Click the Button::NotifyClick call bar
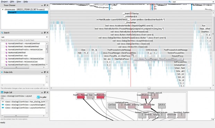Image resolution: width=215 pixels, height=128 pixels. (x=132, y=35)
